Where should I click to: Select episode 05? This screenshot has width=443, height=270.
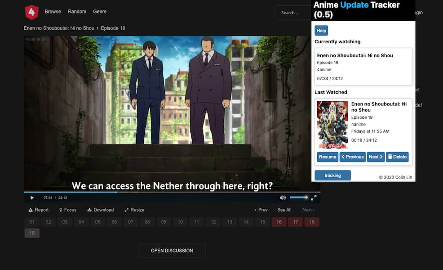coord(98,222)
